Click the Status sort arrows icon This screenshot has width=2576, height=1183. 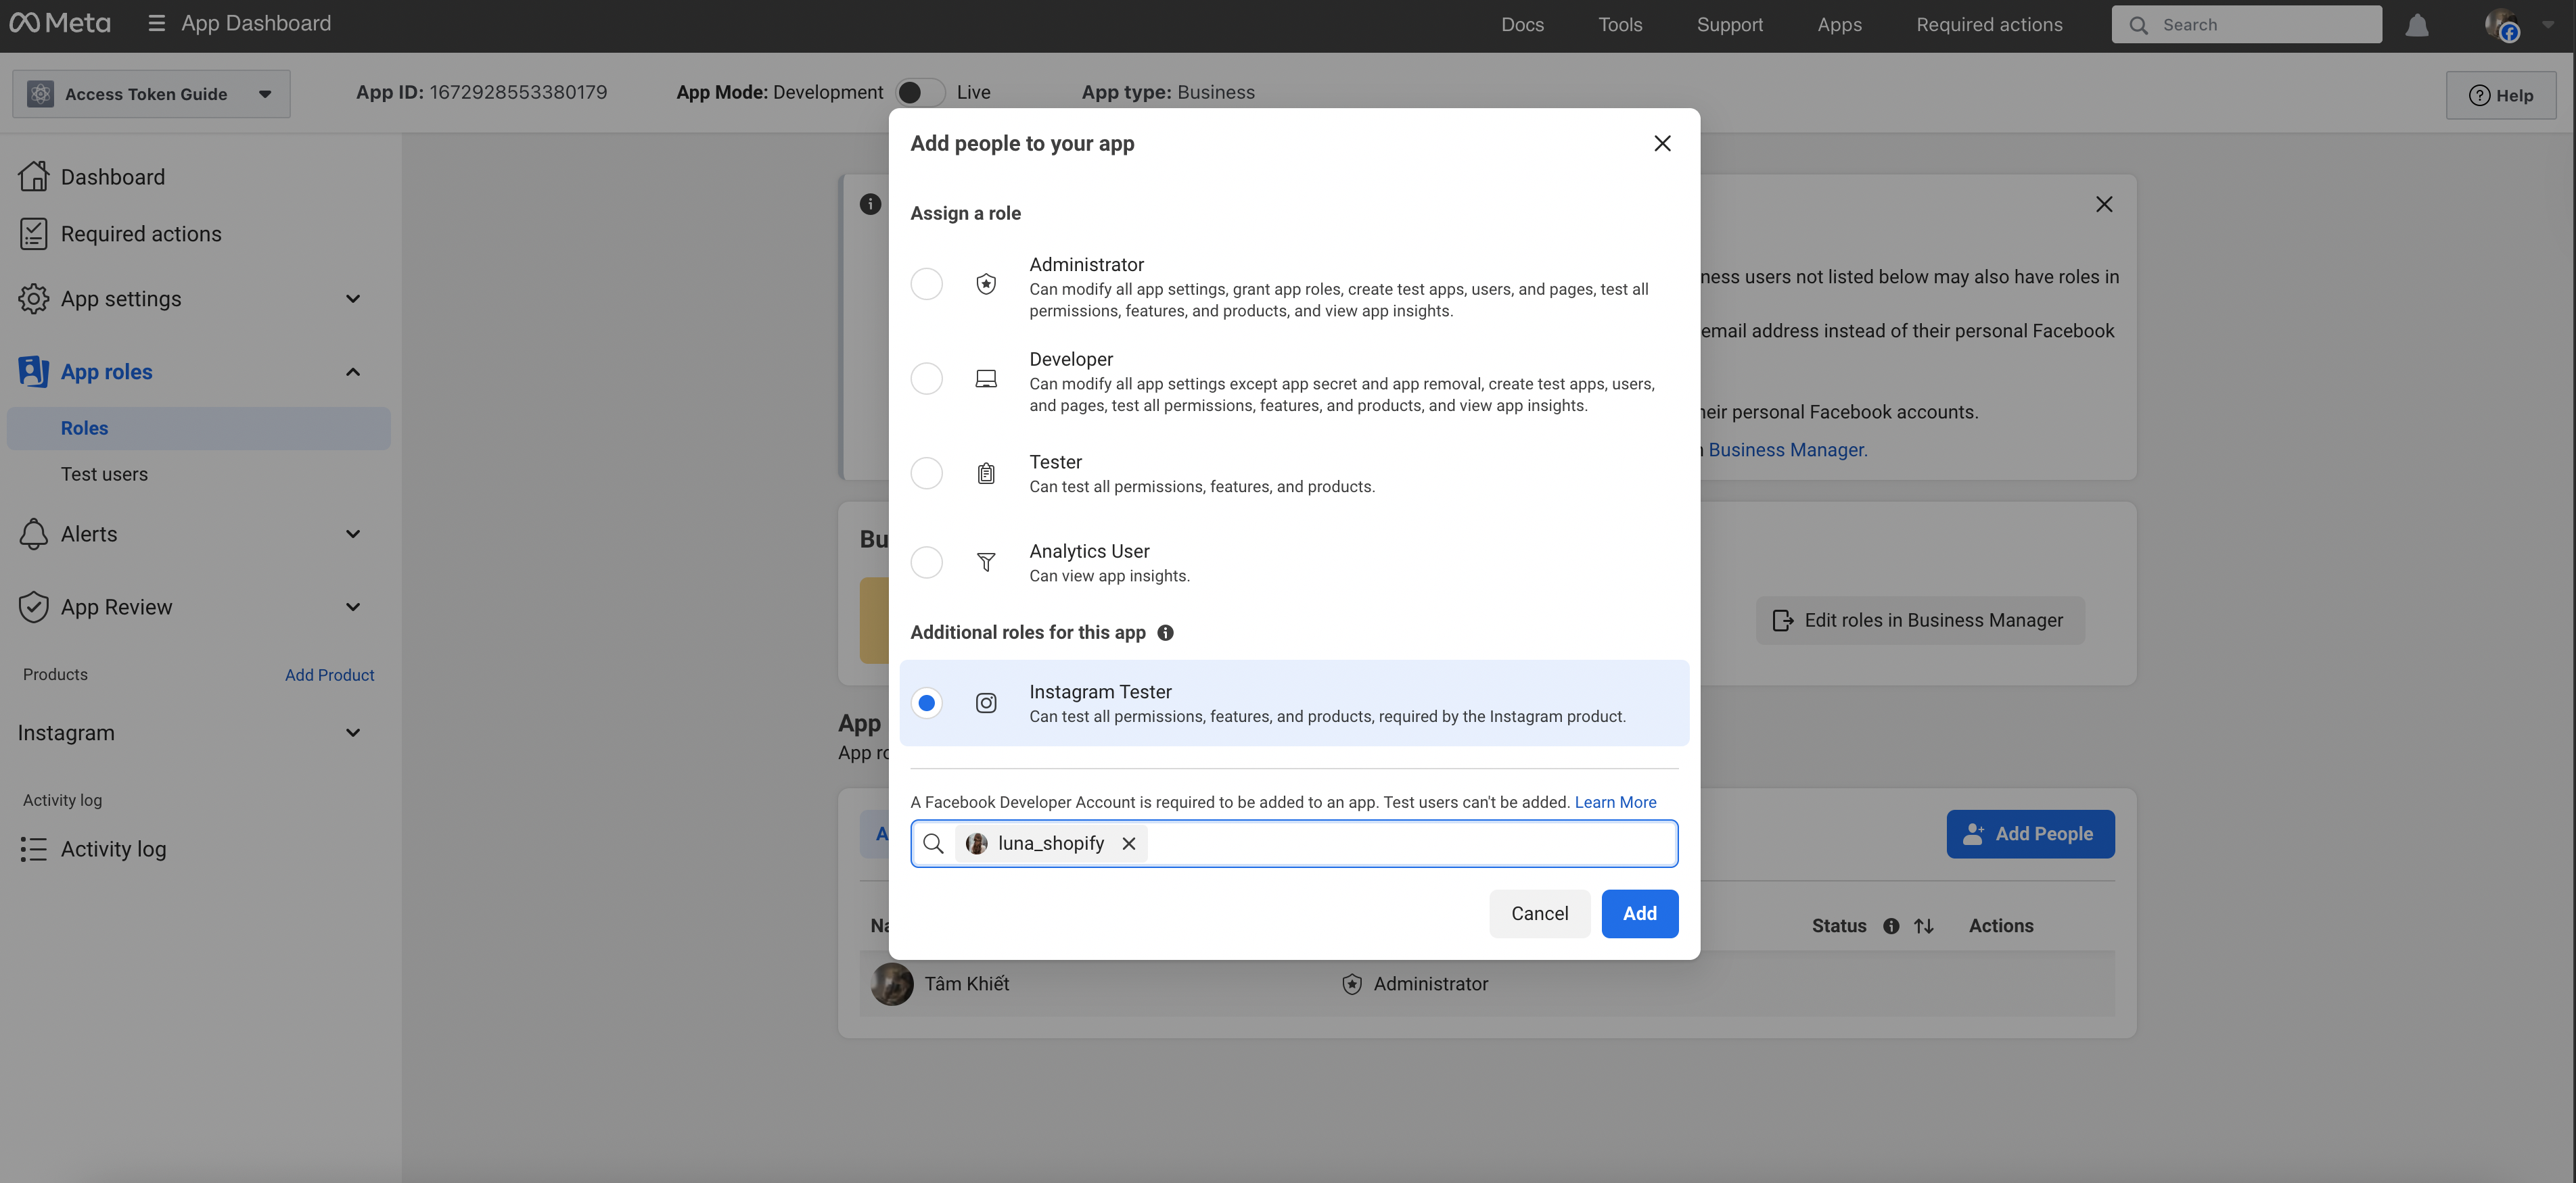(1924, 926)
